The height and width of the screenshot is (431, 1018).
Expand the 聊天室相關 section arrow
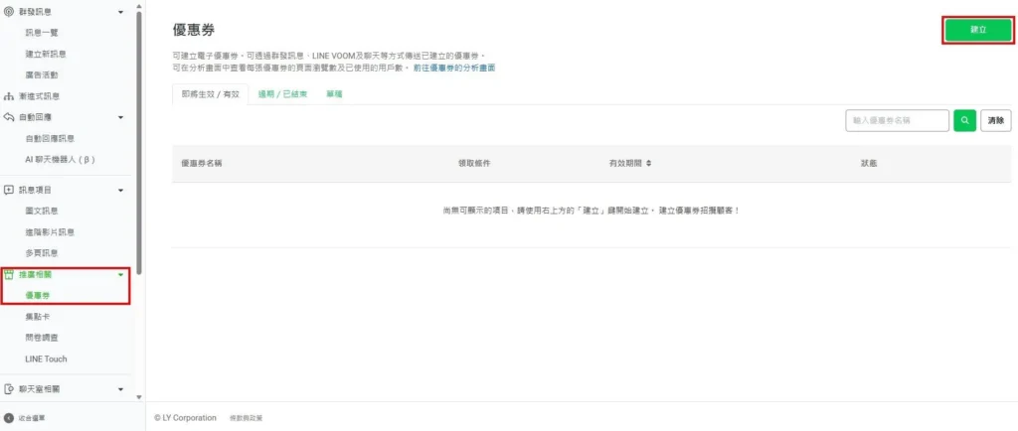click(120, 389)
